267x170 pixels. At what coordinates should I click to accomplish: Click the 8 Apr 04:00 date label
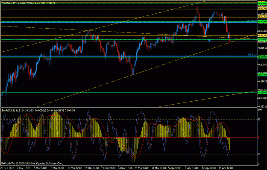pos(192,168)
